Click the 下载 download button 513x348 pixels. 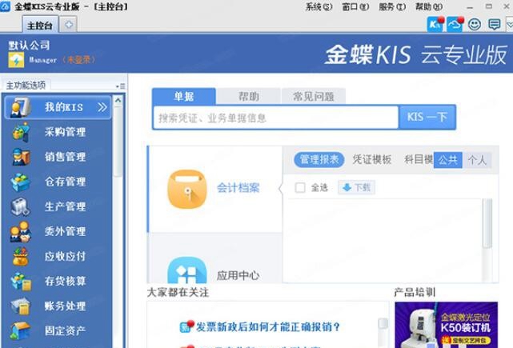click(356, 187)
